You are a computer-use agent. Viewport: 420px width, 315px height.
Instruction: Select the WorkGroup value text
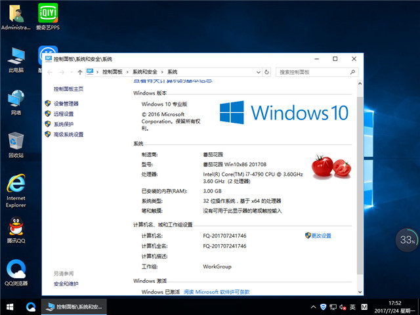[x=217, y=266]
